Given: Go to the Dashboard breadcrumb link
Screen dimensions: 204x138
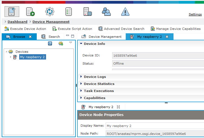Looking at the screenshot, I should (x=18, y=22).
